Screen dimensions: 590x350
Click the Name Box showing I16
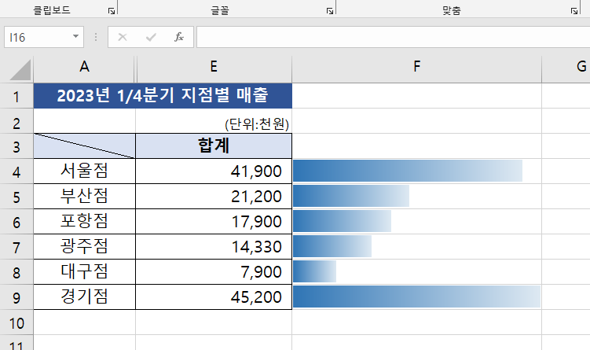(x=37, y=37)
